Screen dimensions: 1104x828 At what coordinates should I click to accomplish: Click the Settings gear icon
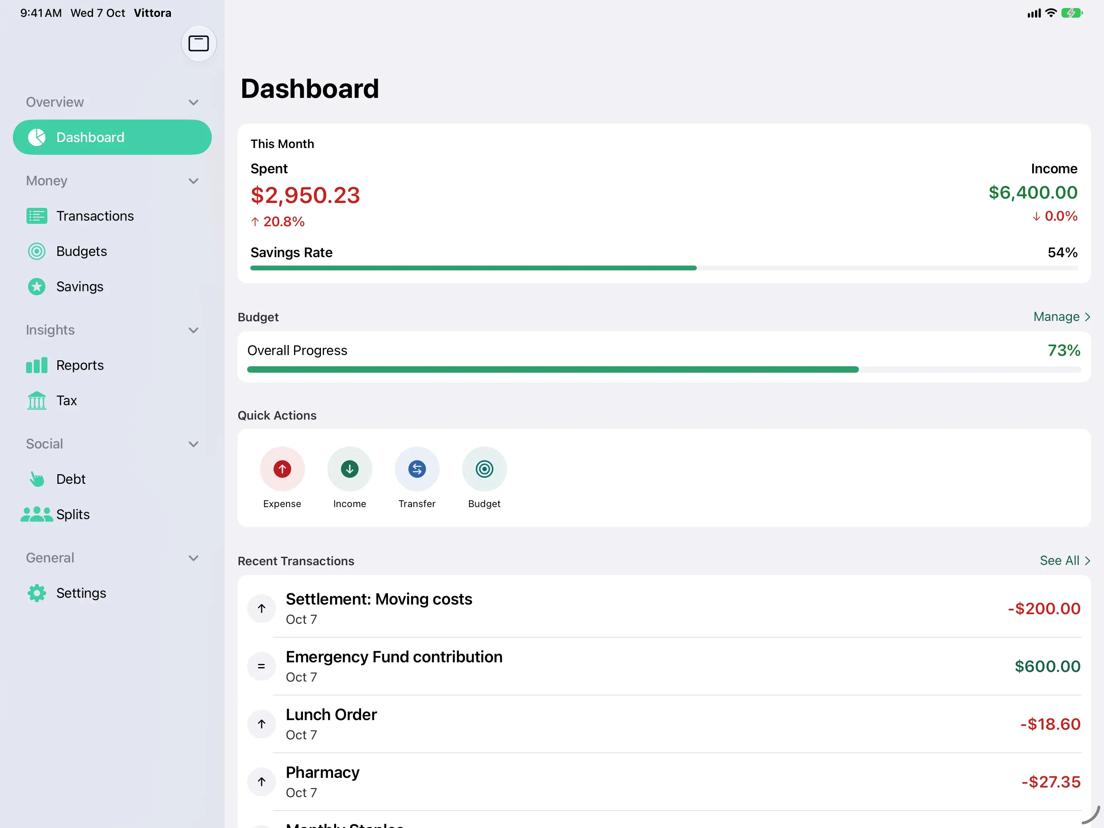coord(37,593)
